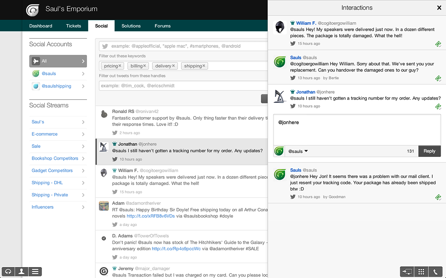The width and height of the screenshot is (446, 278).
Task: Click the screen transfer monitor icon
Action: pos(407,272)
